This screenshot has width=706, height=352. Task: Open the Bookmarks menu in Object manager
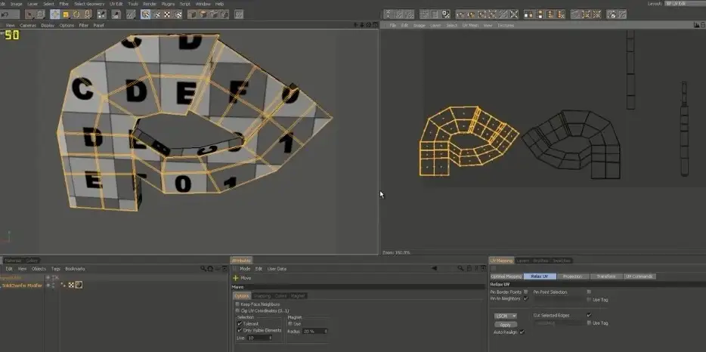tap(75, 269)
